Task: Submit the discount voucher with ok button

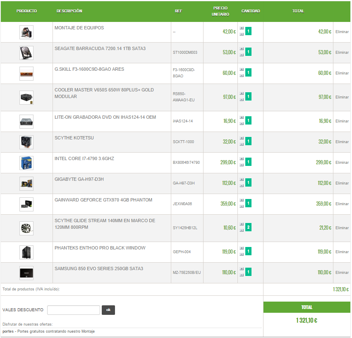Action: pos(108,310)
